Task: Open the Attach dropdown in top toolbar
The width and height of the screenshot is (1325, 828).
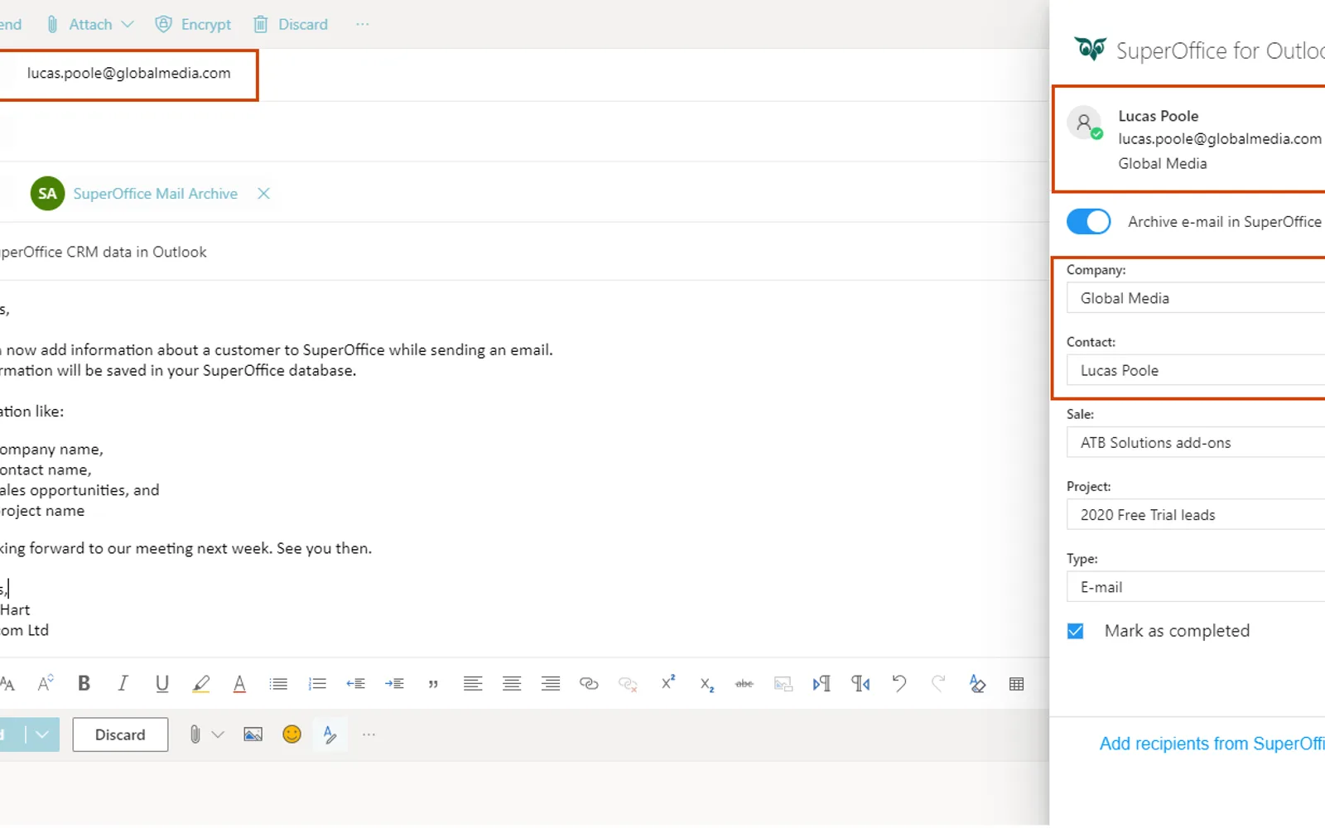Action: pyautogui.click(x=128, y=25)
